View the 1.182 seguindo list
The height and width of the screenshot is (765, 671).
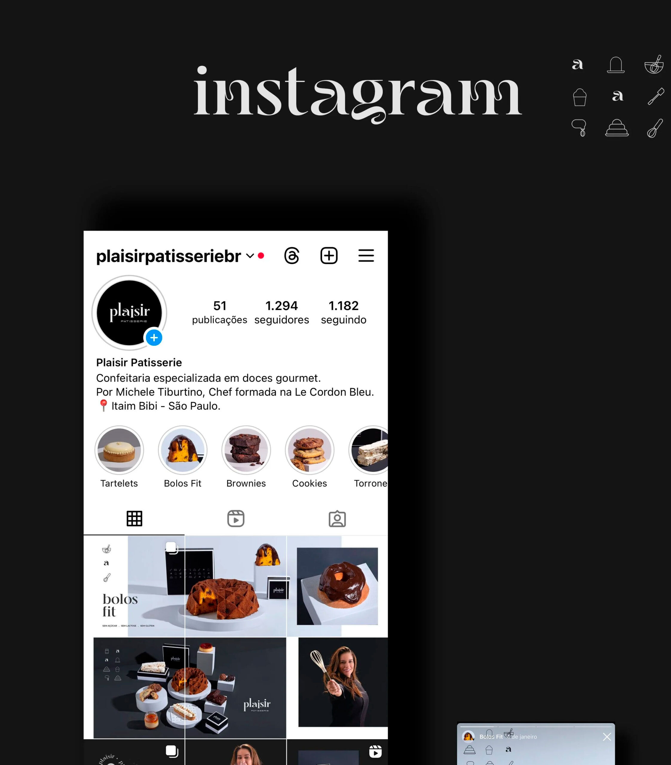tap(344, 312)
